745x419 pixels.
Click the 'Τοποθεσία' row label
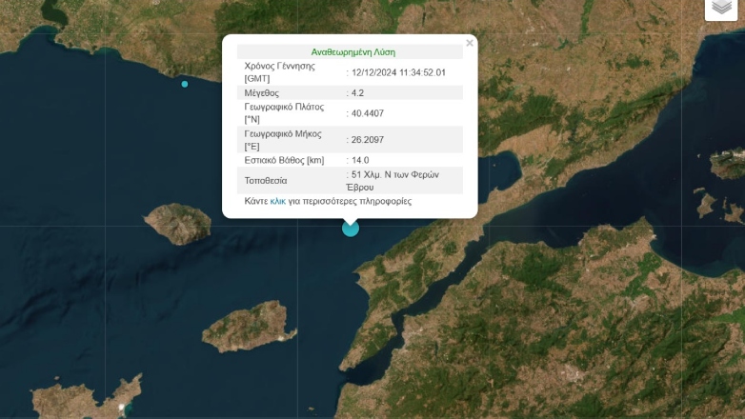point(266,180)
